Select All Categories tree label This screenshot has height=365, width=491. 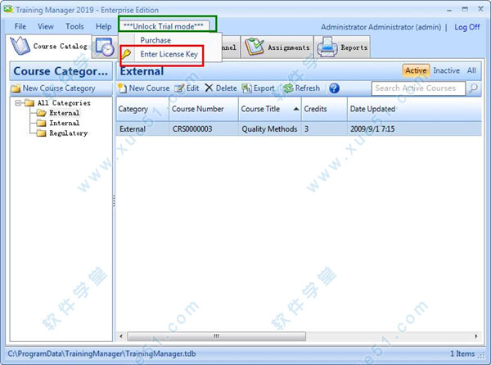pyautogui.click(x=64, y=102)
